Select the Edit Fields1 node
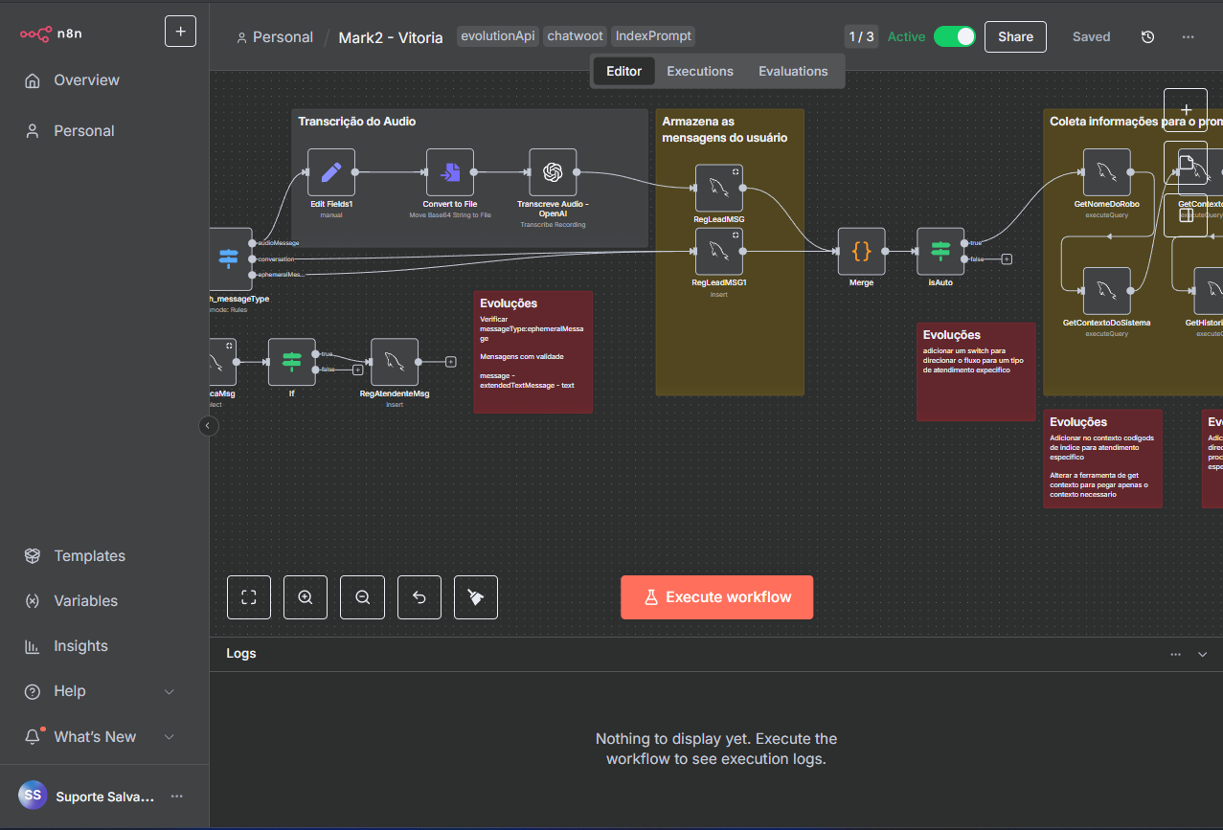Image resolution: width=1223 pixels, height=830 pixels. coord(331,172)
